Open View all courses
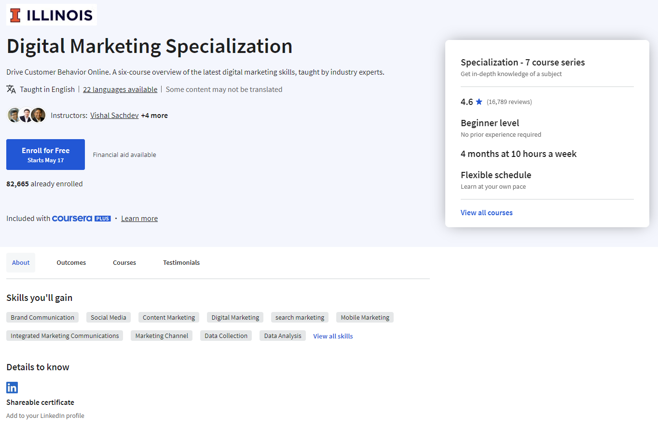Viewport: 658px width, 428px height. 486,212
